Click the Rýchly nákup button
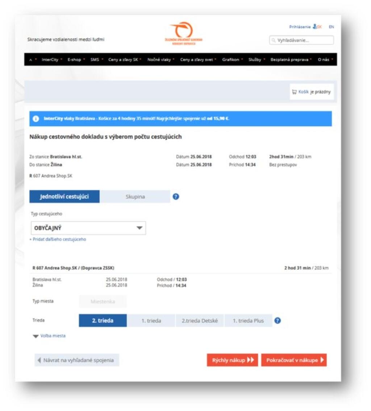 click(232, 360)
